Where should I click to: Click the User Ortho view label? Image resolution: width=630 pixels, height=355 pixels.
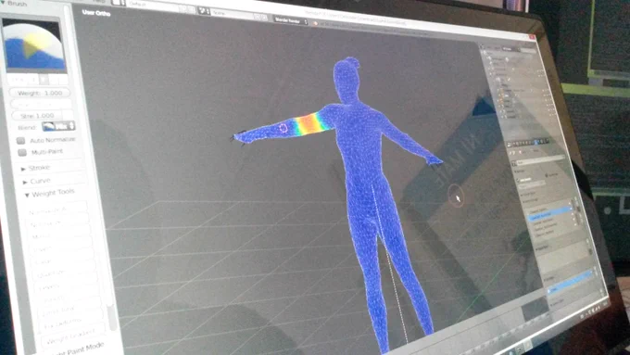[x=96, y=13]
